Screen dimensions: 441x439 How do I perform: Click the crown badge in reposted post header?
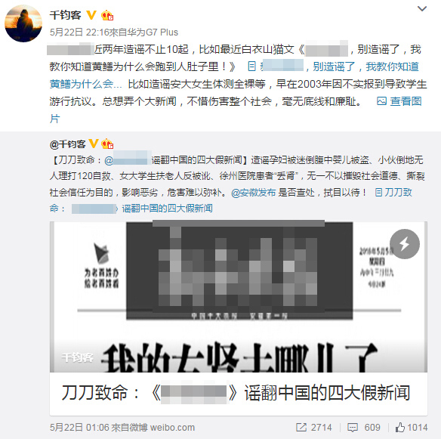[107, 144]
